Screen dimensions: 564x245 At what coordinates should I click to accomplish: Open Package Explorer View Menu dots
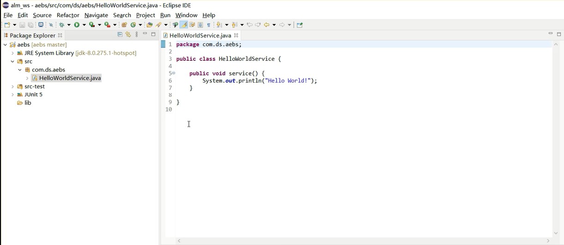(x=137, y=35)
